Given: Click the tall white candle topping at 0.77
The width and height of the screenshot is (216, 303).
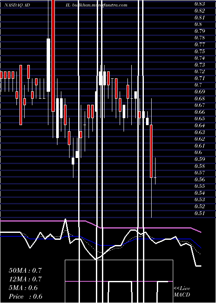Looking at the screenshot, I should [48, 65].
